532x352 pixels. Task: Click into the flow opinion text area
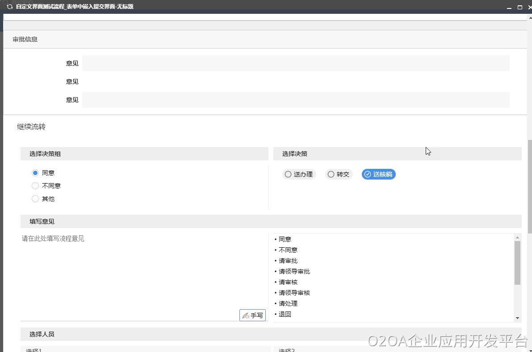(x=134, y=272)
